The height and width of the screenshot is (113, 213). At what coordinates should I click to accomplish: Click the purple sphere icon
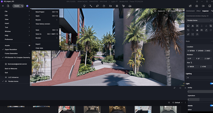(x=27, y=6)
